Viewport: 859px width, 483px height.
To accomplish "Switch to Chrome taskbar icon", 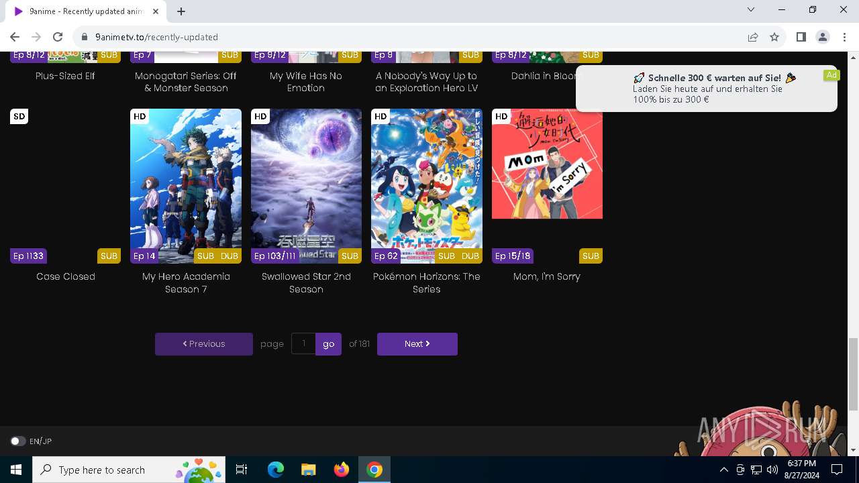I will [x=374, y=470].
